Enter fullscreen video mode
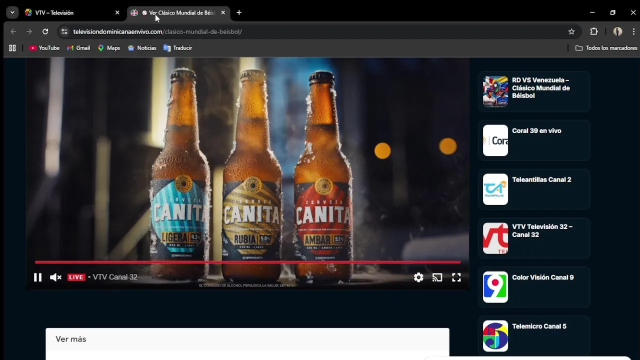This screenshot has height=360, width=640. click(x=456, y=277)
